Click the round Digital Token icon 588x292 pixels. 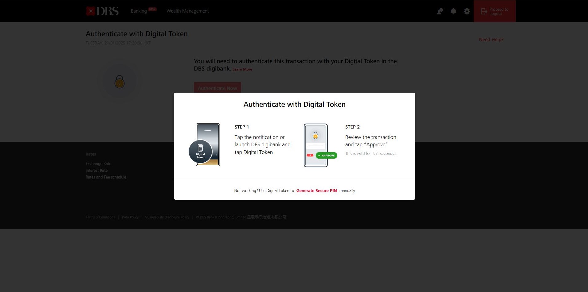tap(200, 152)
